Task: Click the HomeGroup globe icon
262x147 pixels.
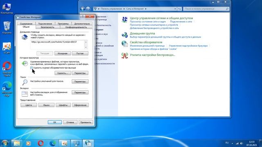Action: 124,35
